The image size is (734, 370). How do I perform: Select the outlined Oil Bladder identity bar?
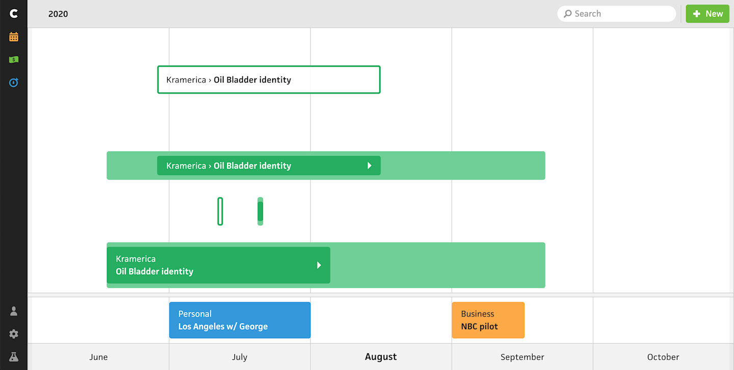coord(269,79)
